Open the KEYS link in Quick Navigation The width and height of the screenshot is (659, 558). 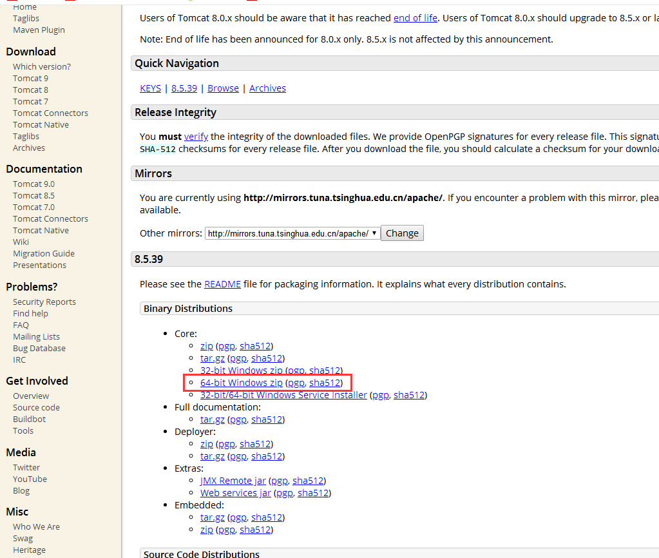click(151, 88)
